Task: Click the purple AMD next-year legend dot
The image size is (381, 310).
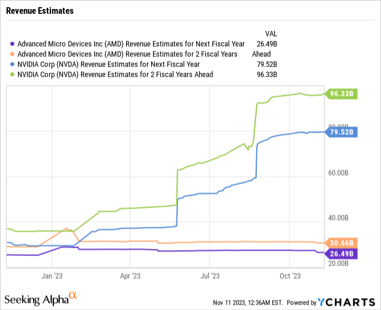Action: point(13,44)
